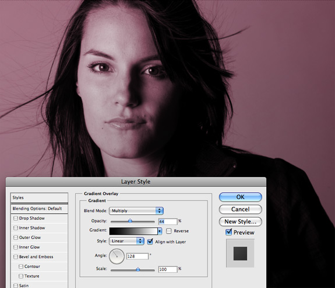335x288 pixels.
Task: Select the Bevel and Emboss label
Action: coord(36,256)
